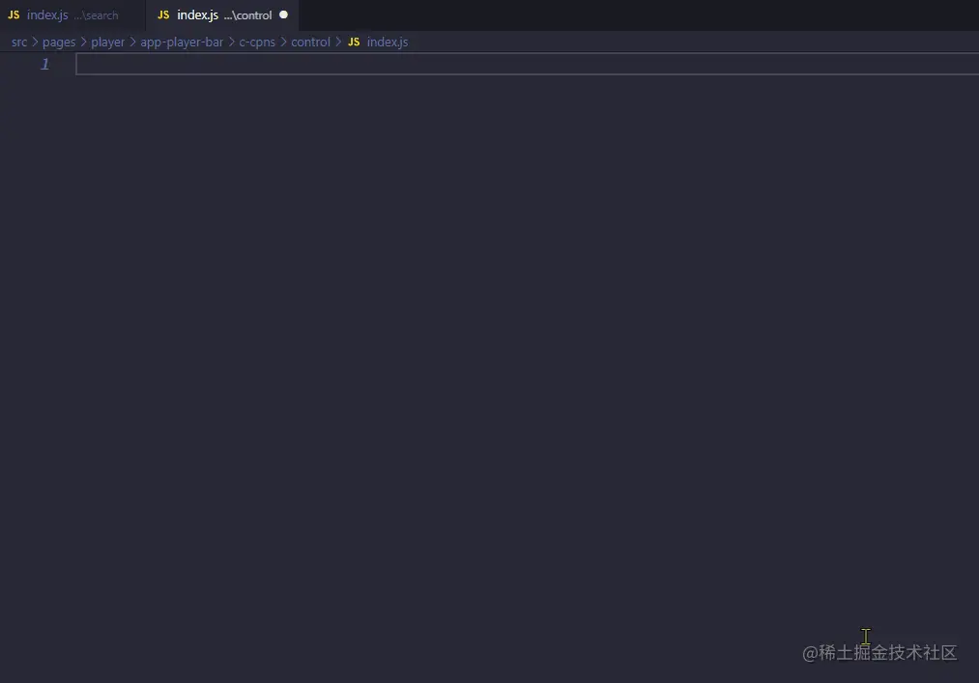
Task: Open the player breadcrumb dropdown
Action: [107, 42]
